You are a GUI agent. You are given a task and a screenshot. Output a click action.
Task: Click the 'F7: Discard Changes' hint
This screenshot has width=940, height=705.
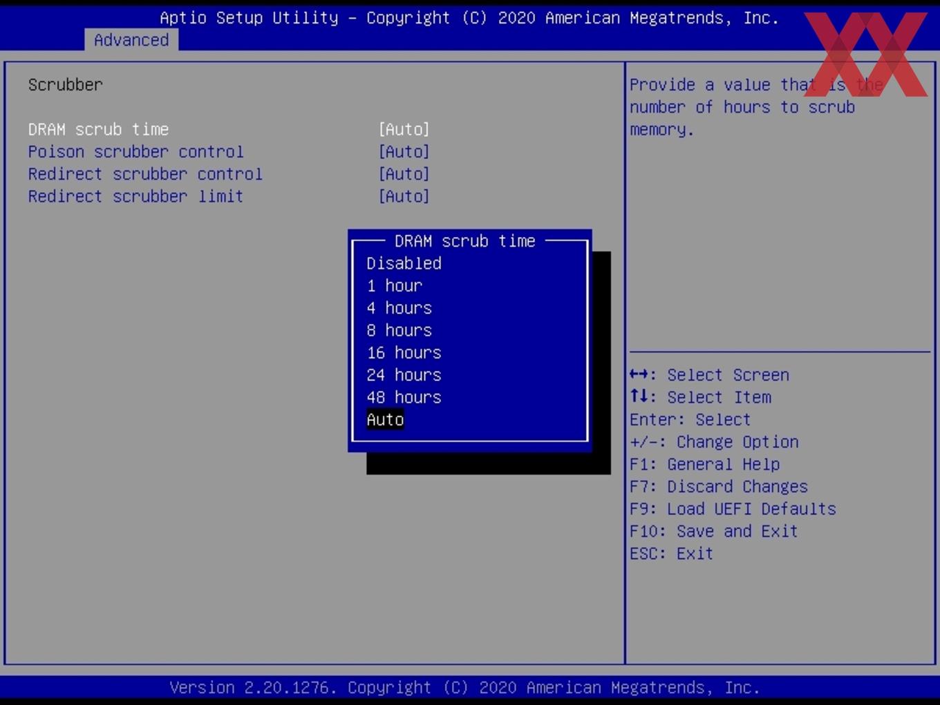719,487
